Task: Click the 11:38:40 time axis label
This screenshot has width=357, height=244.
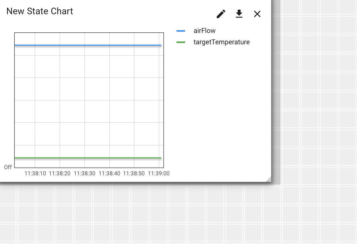Action: (x=109, y=173)
